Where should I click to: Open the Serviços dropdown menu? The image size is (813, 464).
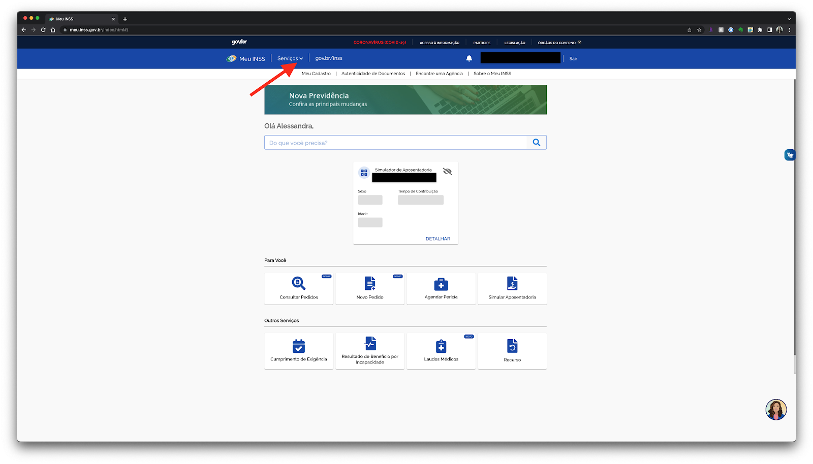[290, 58]
